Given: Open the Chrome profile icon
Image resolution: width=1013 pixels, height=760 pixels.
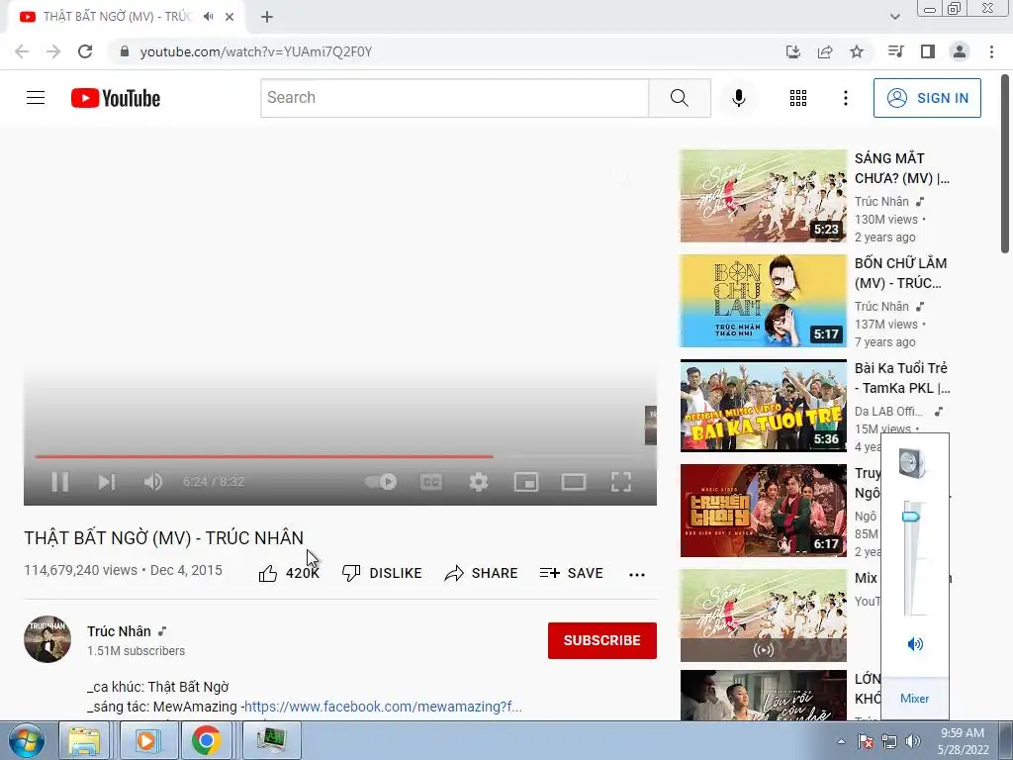Looking at the screenshot, I should [960, 51].
